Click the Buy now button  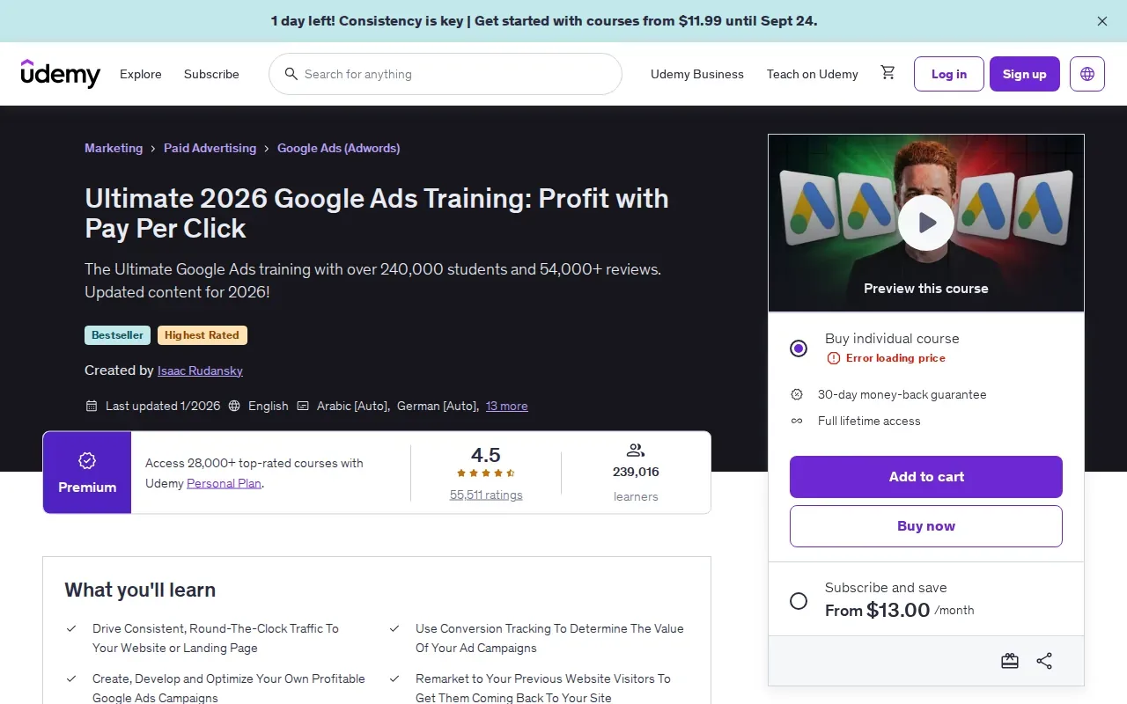(x=926, y=526)
